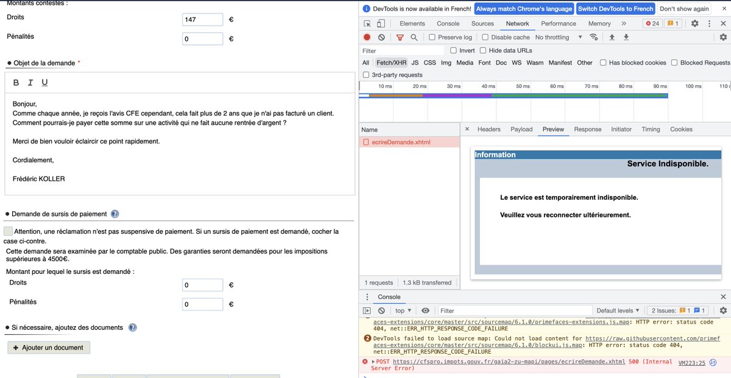Create live expression eye icon
The height and width of the screenshot is (378, 731).
click(425, 310)
